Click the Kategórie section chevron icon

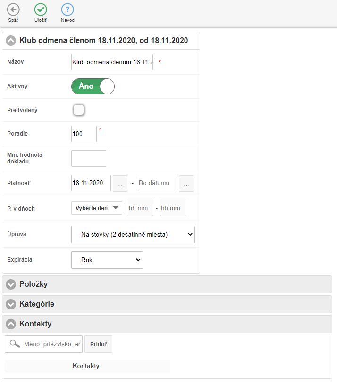point(11,304)
